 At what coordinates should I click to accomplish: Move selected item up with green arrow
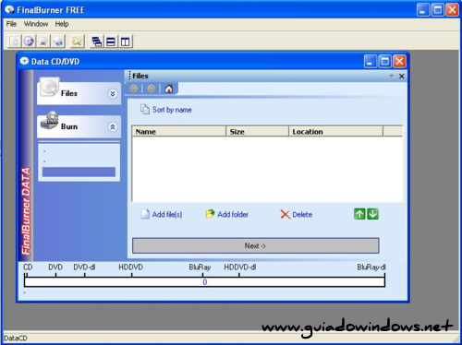[359, 214]
